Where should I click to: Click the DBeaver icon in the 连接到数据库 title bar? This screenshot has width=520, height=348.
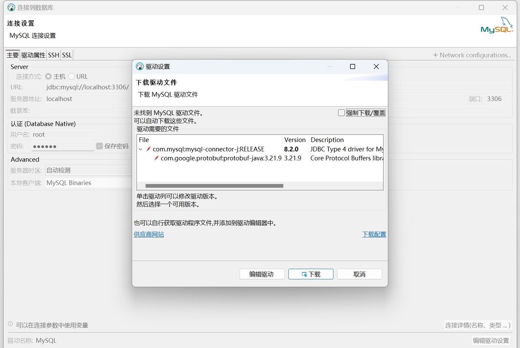pos(11,7)
